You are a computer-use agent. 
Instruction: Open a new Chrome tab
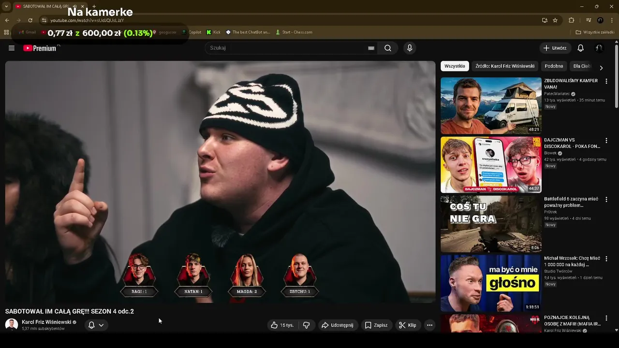tap(94, 6)
